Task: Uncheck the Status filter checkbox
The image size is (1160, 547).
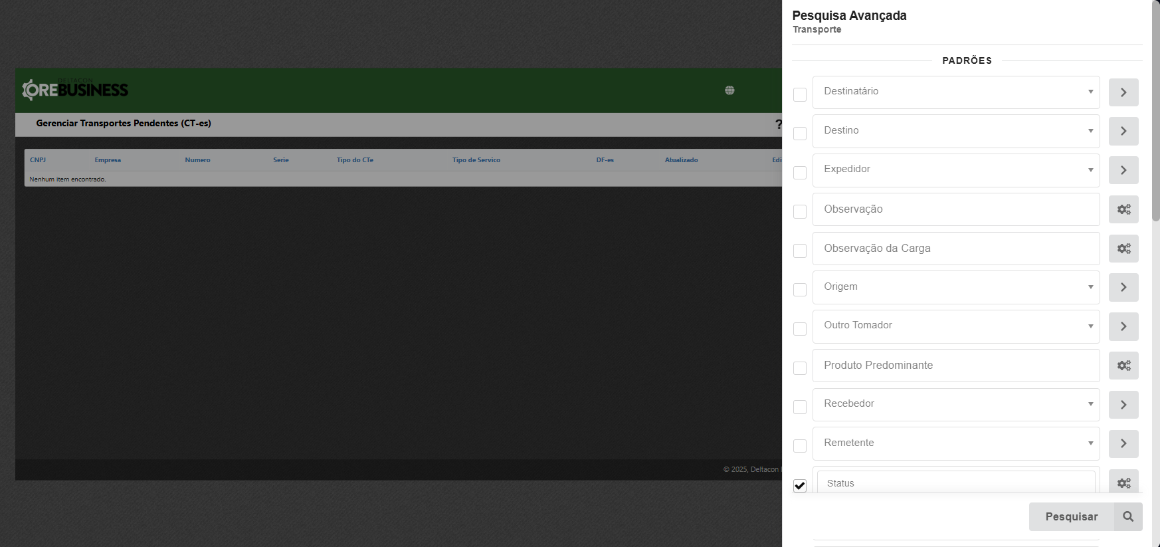Action: [x=800, y=486]
